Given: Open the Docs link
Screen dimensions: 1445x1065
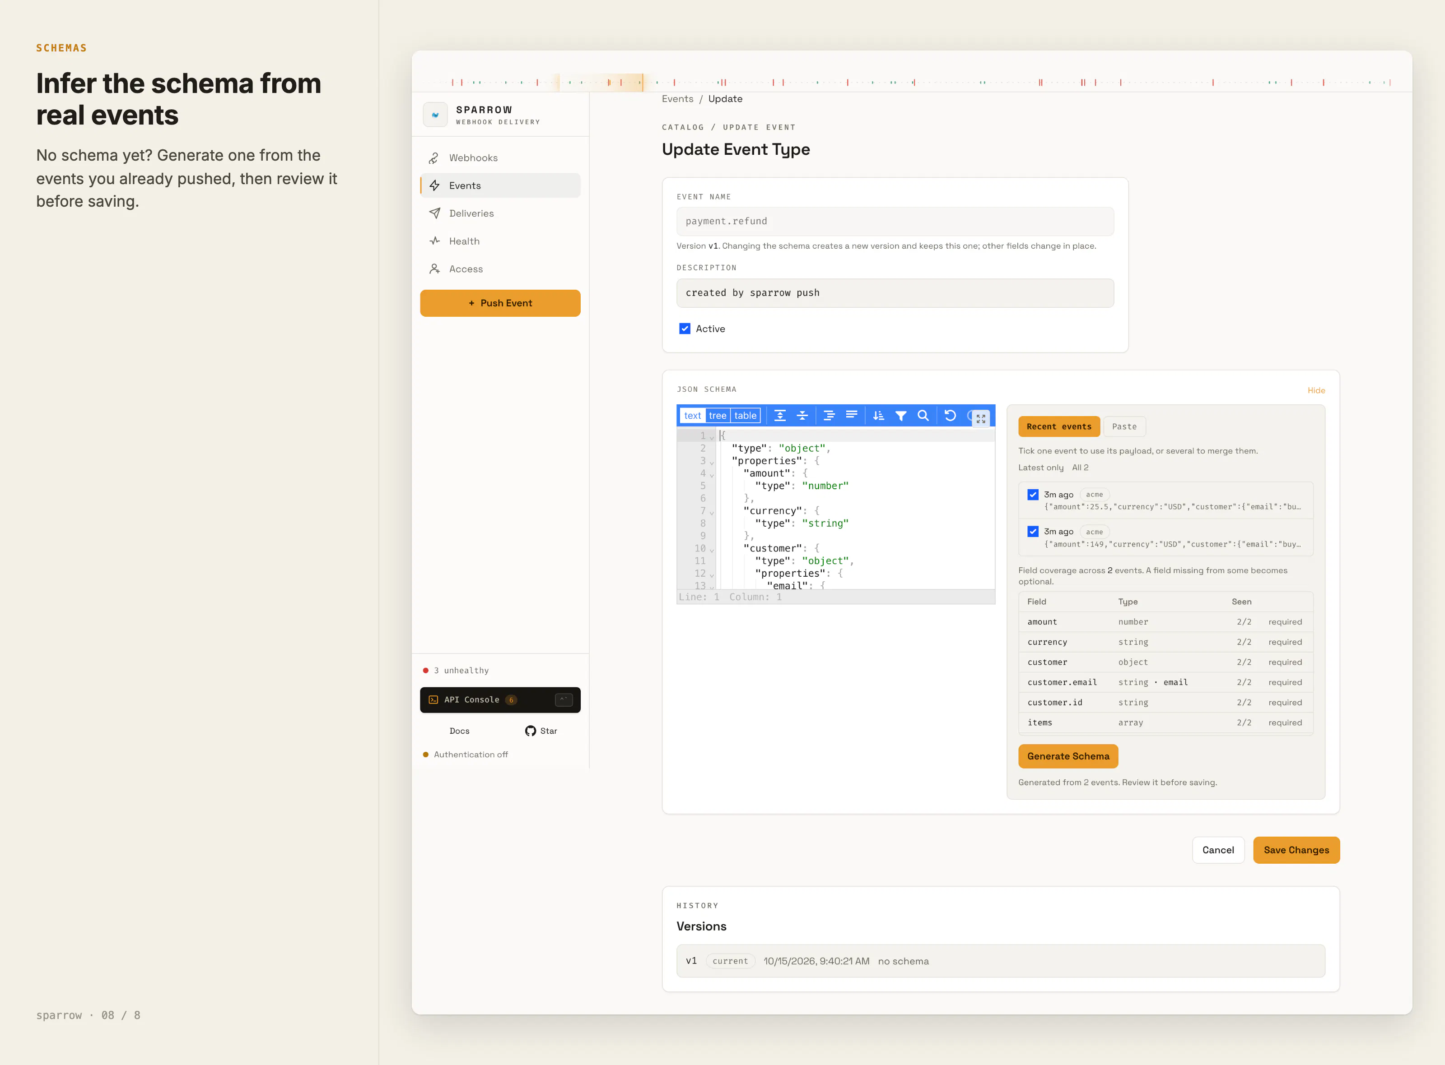Looking at the screenshot, I should [x=459, y=731].
